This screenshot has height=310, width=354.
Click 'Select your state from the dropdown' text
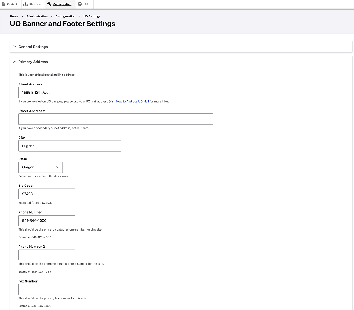43,176
